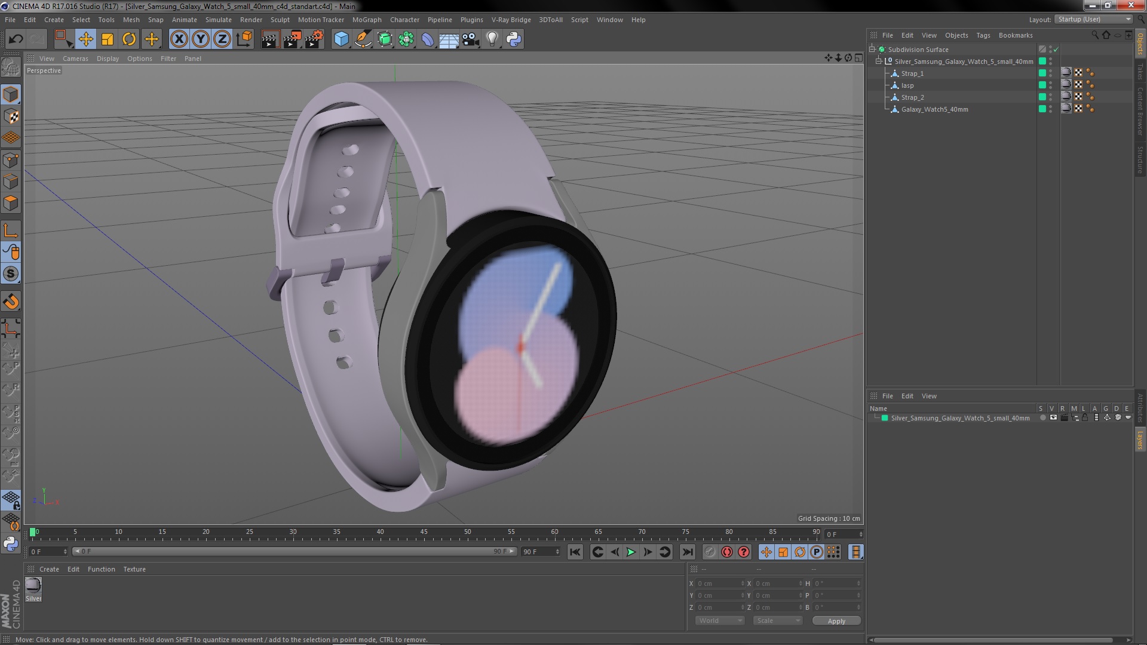
Task: Click frame 45 on the timeline
Action: [424, 532]
